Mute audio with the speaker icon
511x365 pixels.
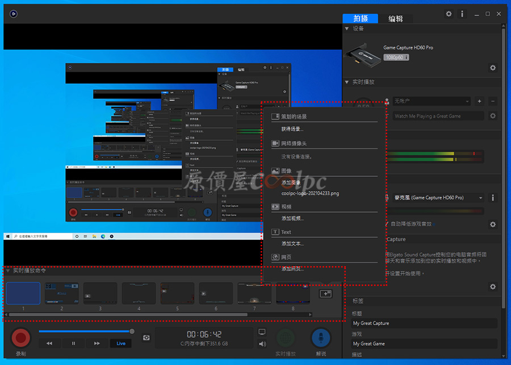[x=262, y=343]
